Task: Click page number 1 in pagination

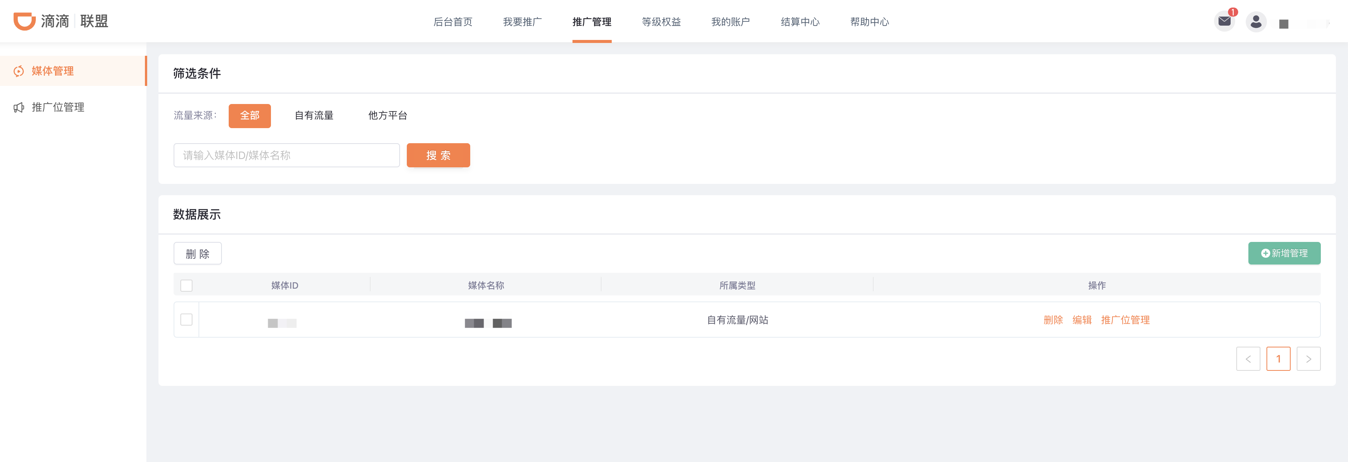Action: coord(1278,359)
